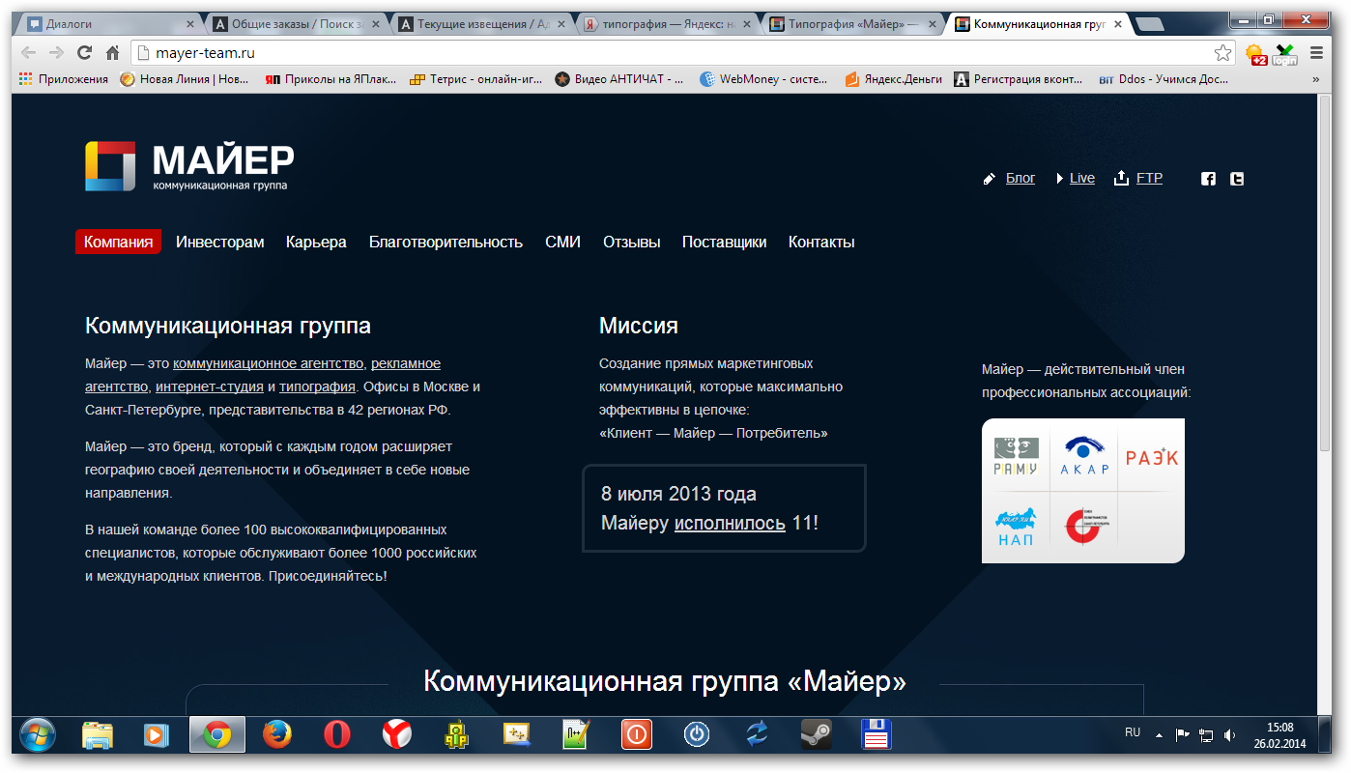Open the Twitter icon link
The width and height of the screenshot is (1351, 773).
[x=1237, y=178]
